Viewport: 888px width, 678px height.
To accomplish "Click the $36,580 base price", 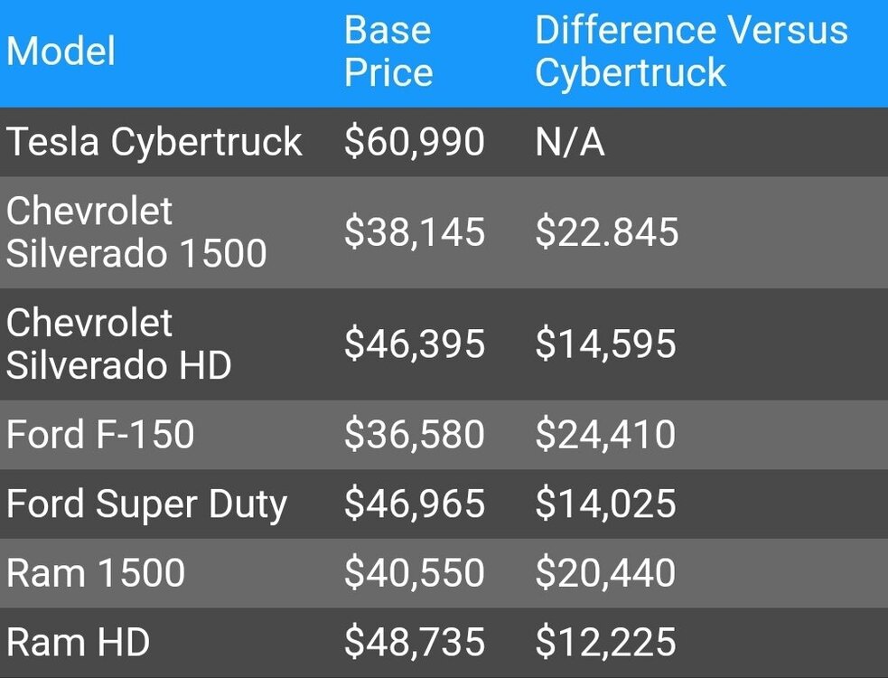I will click(x=415, y=435).
